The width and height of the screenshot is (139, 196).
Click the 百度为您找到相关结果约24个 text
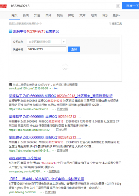point(26,24)
